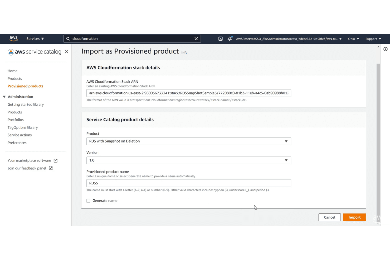Open Products under Administration
Viewport: 390px width, 260px height.
coord(15,112)
